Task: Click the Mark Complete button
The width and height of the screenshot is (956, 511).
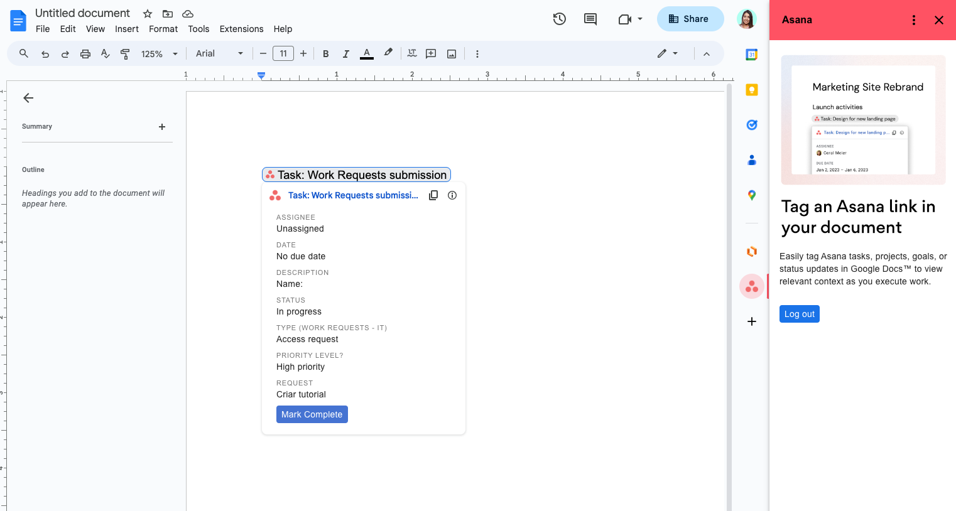Action: tap(312, 414)
